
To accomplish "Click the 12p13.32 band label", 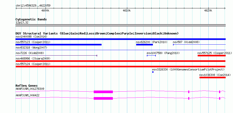I will 22,23.
